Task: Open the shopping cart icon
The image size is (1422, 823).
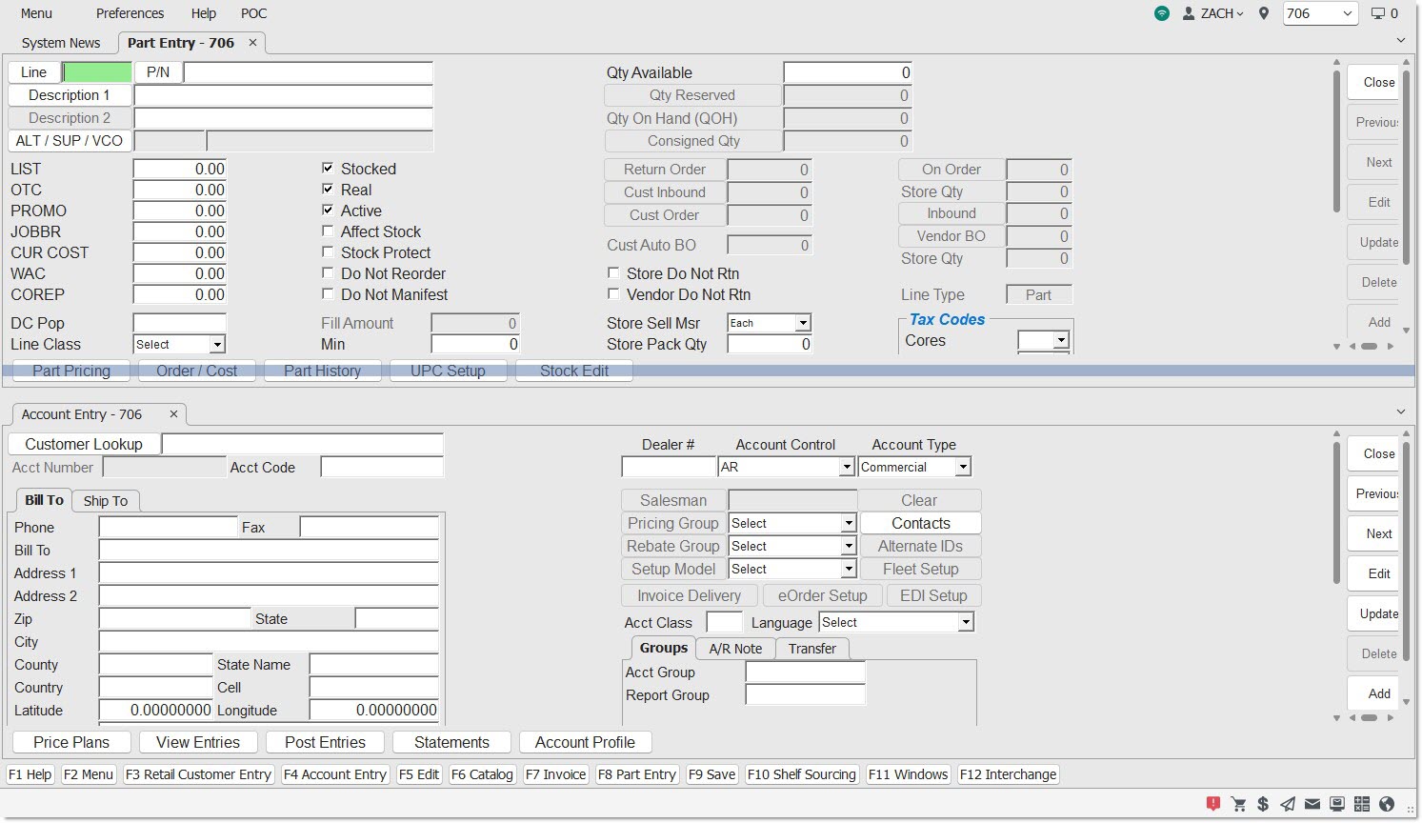Action: (x=1238, y=804)
